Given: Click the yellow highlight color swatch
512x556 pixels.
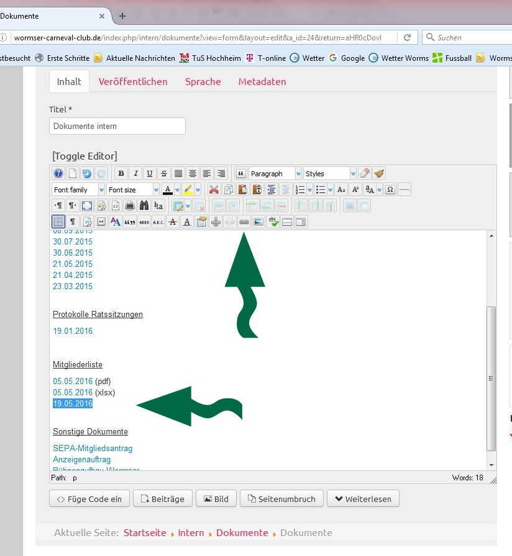Looking at the screenshot, I should (188, 190).
